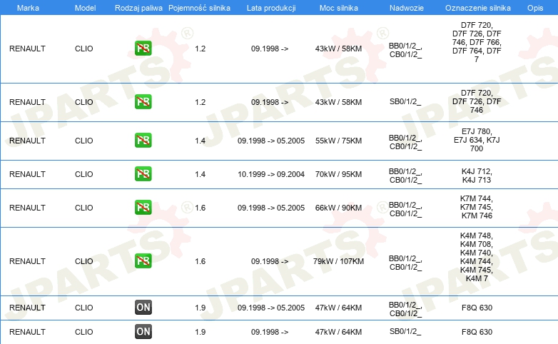Click the petrol icon in the D7F 766 engine row
The image size is (558, 344).
pyautogui.click(x=143, y=48)
